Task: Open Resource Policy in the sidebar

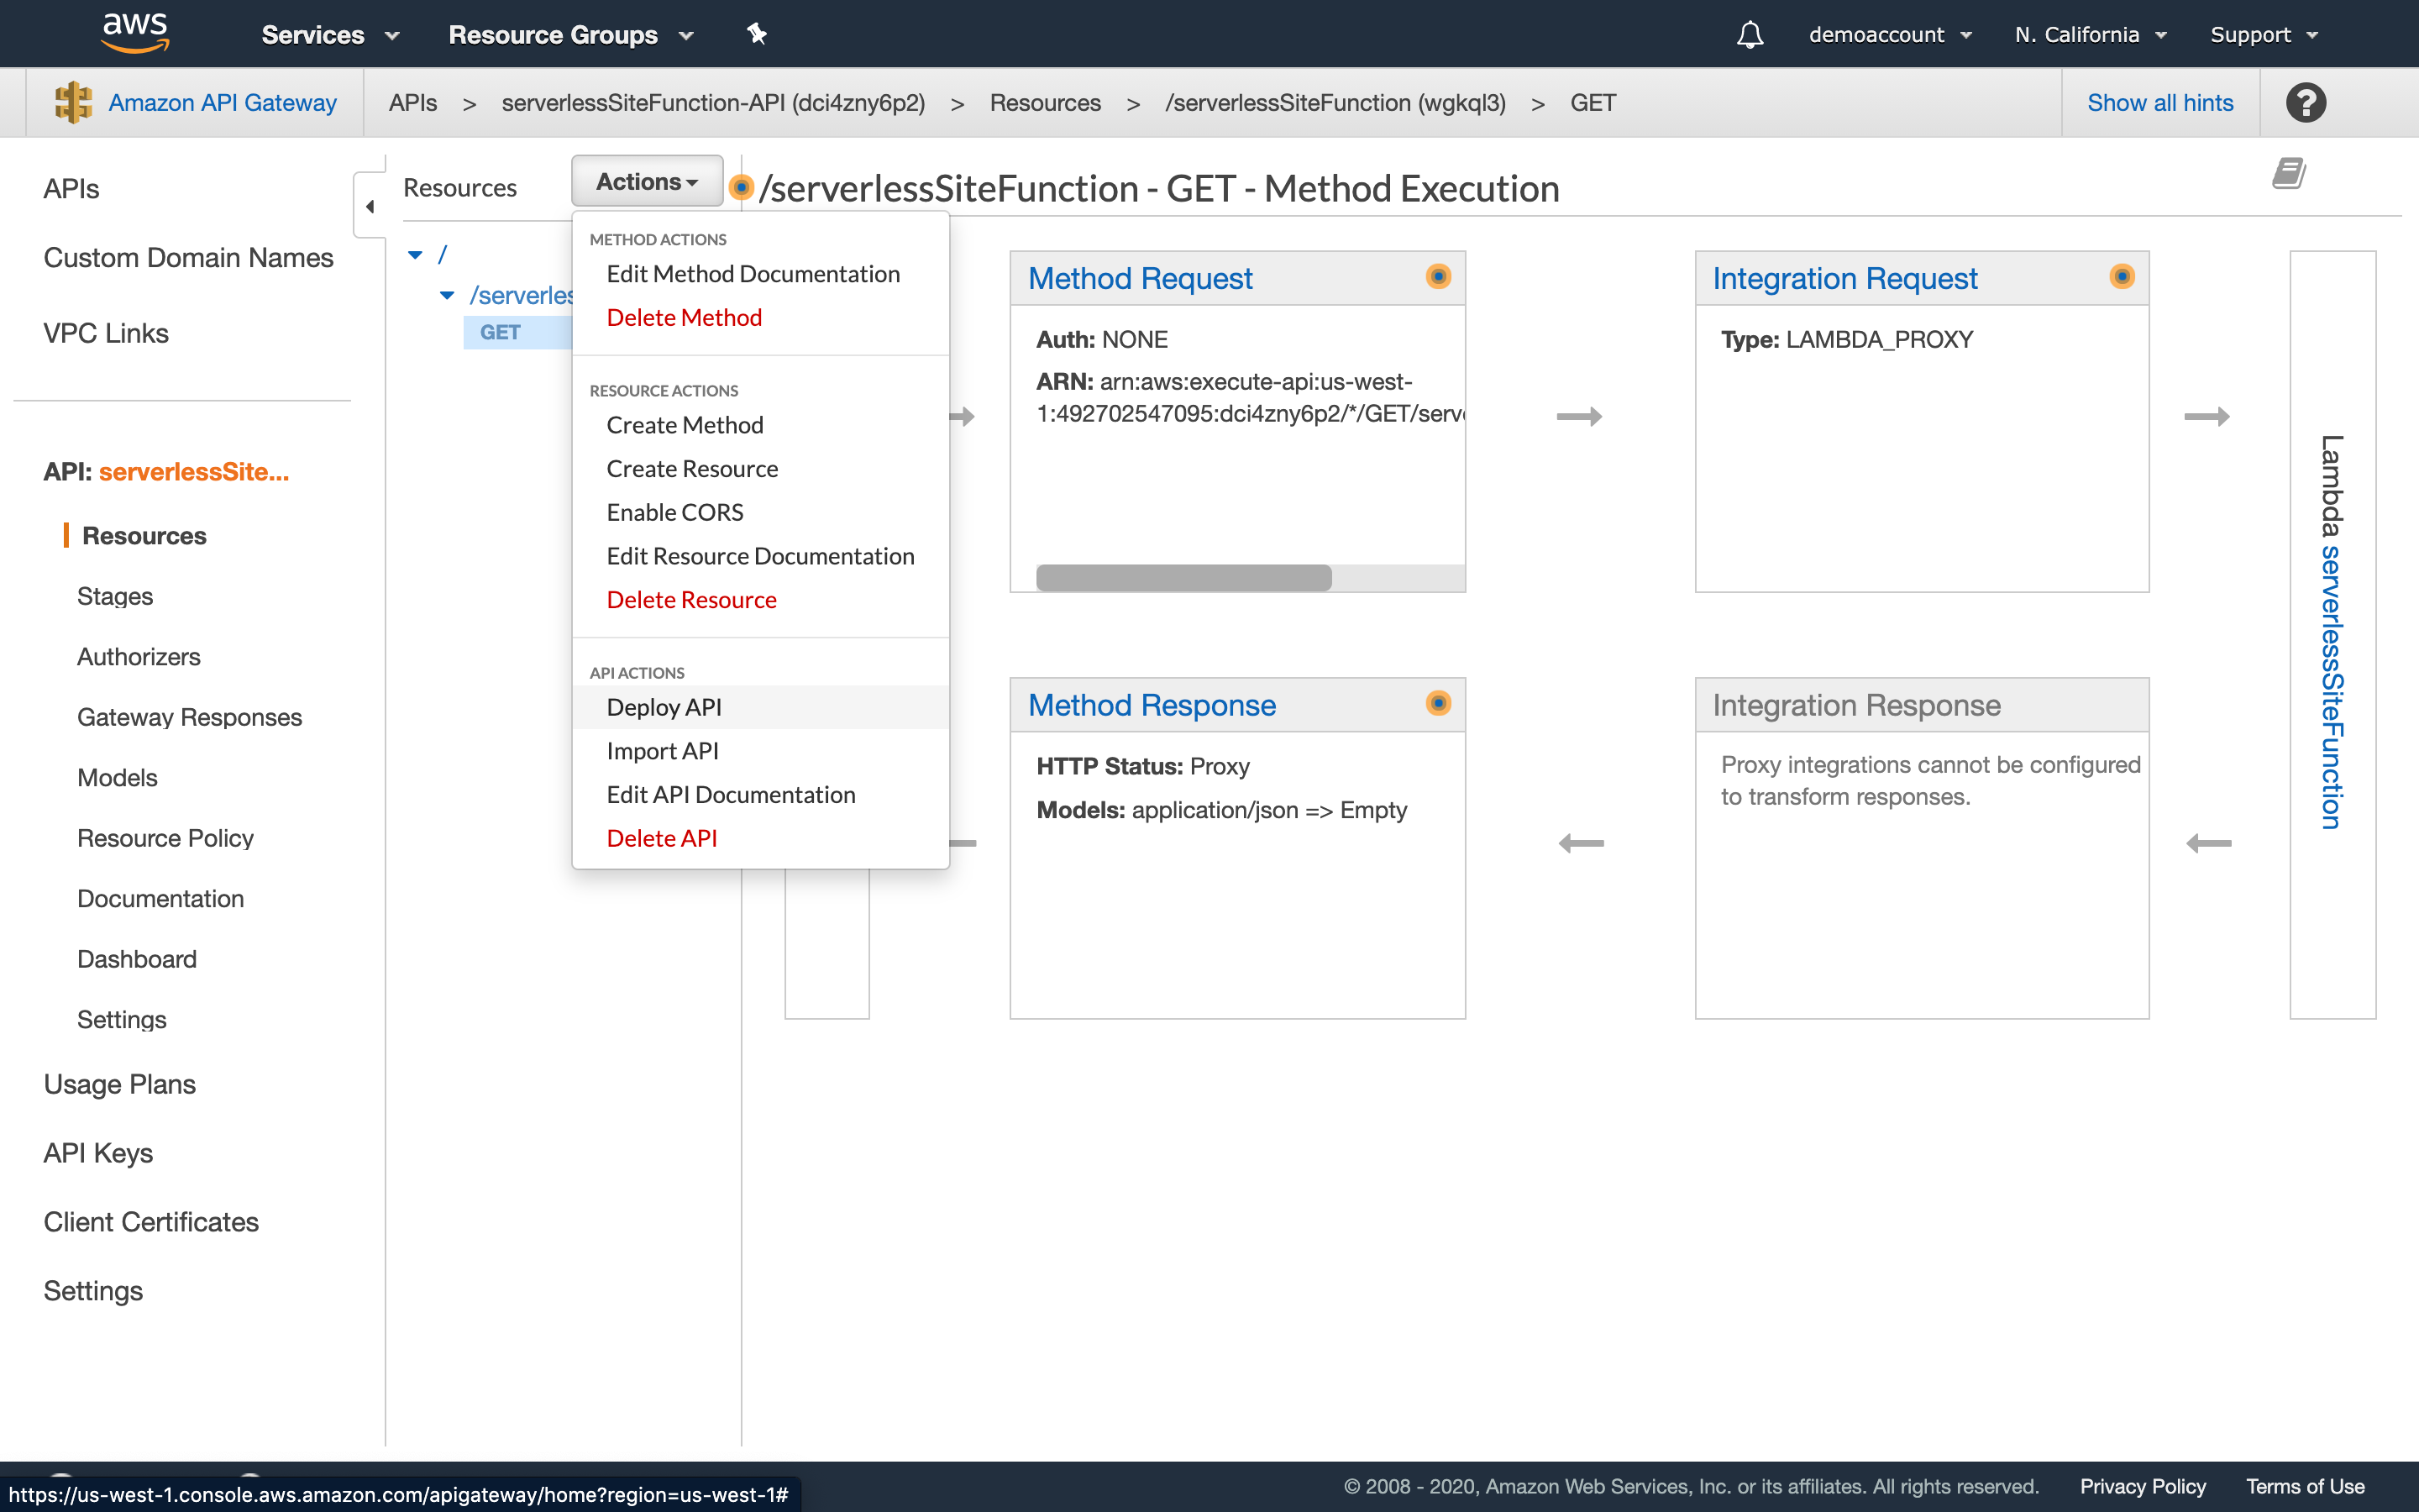Action: click(x=165, y=838)
